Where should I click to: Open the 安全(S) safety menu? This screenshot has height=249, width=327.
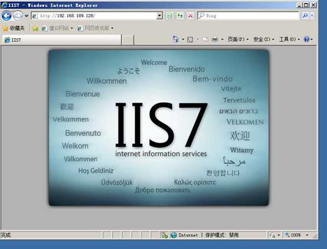[x=263, y=39]
